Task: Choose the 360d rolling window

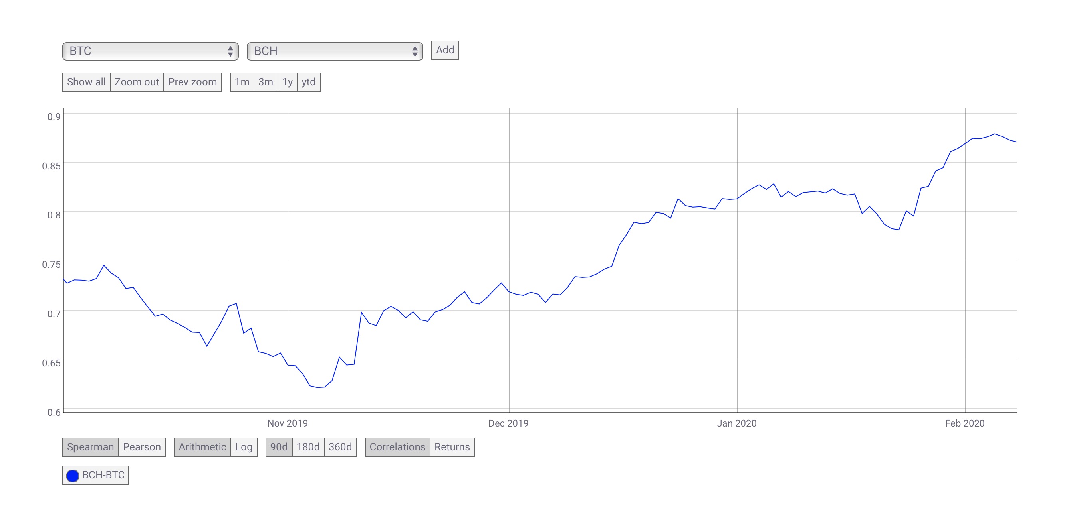Action: click(340, 447)
